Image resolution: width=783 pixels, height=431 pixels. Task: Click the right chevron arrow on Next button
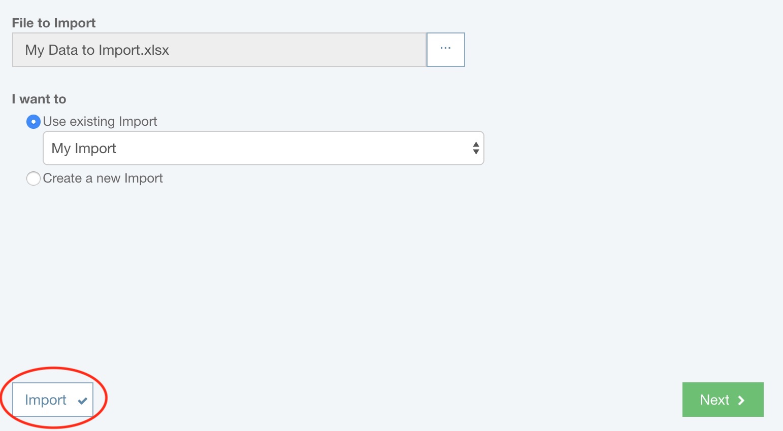(741, 400)
